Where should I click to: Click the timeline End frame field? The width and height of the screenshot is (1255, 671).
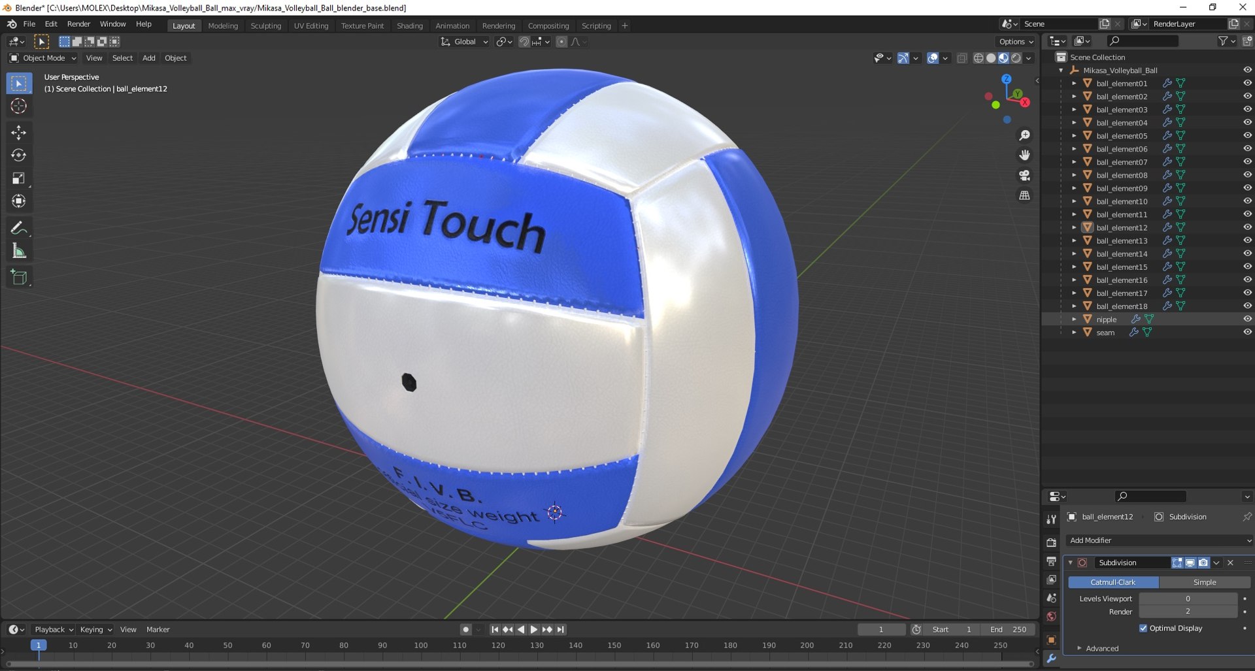(x=1007, y=630)
